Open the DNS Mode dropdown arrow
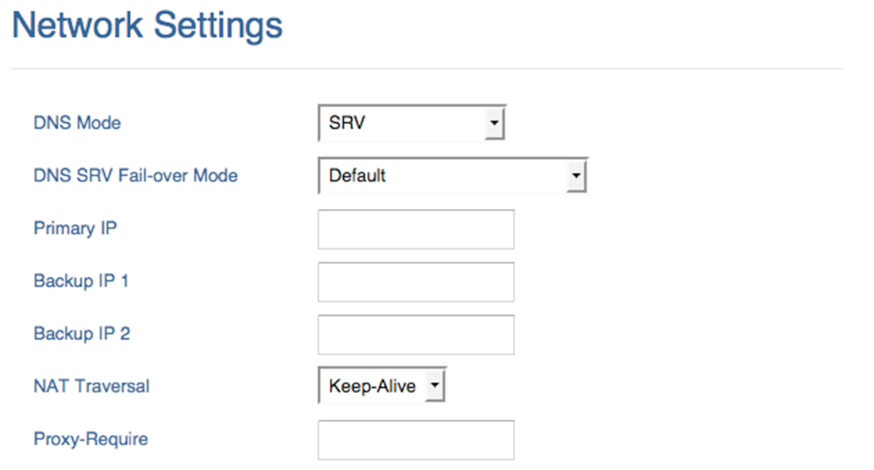This screenshot has height=470, width=874. point(494,124)
